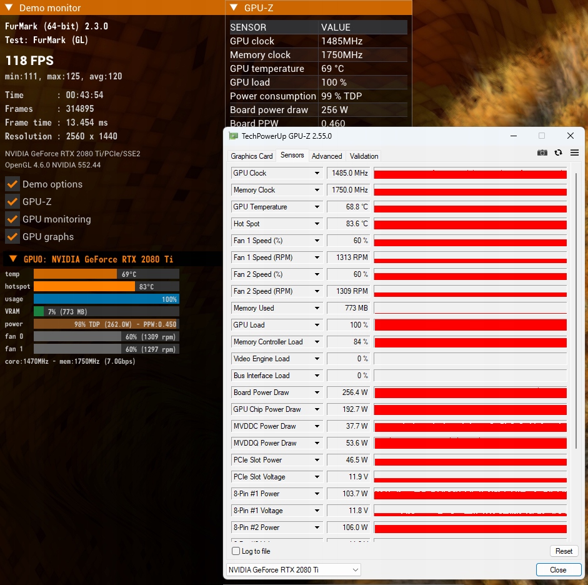The width and height of the screenshot is (588, 585).
Task: Click the 118 FPS readout
Action: point(29,61)
